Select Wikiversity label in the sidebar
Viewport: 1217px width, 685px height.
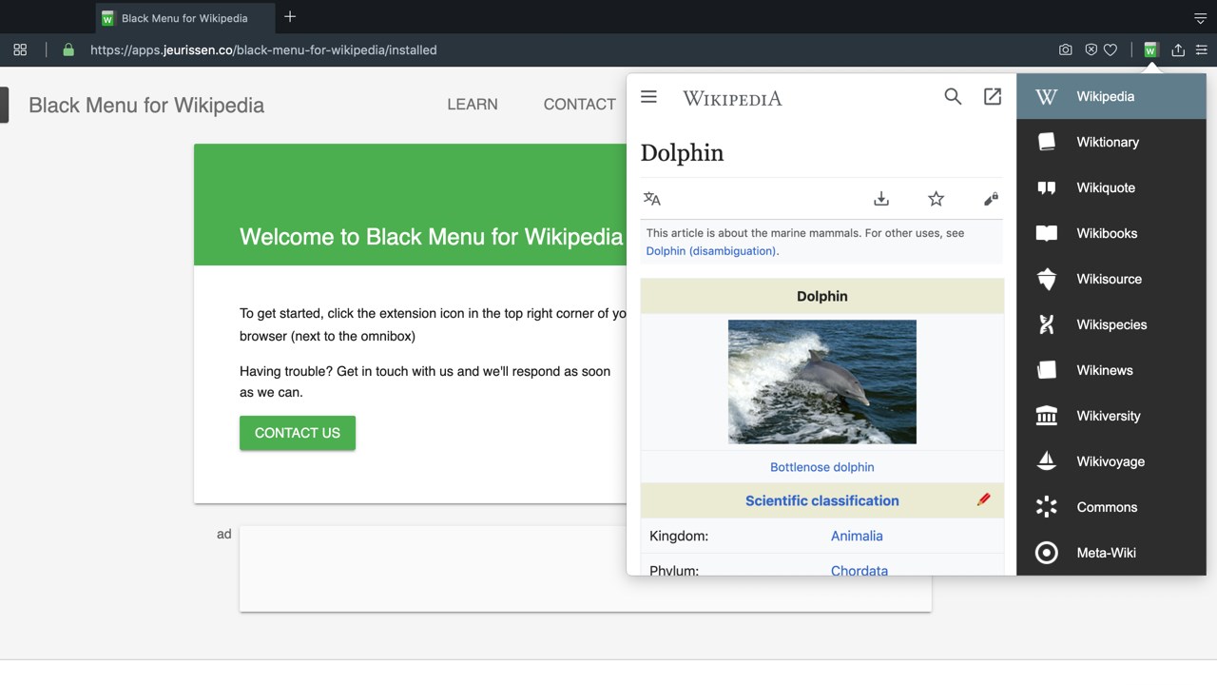(x=1109, y=416)
